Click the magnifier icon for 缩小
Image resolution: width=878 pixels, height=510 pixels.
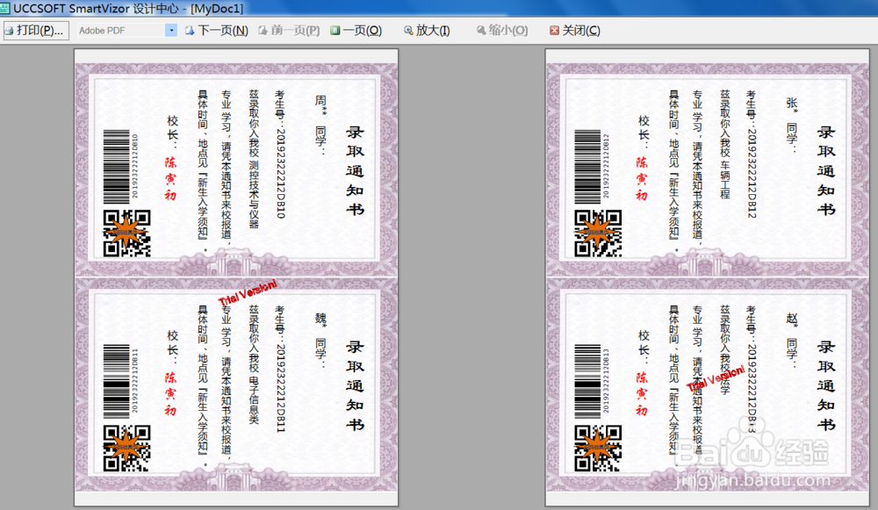tap(481, 30)
